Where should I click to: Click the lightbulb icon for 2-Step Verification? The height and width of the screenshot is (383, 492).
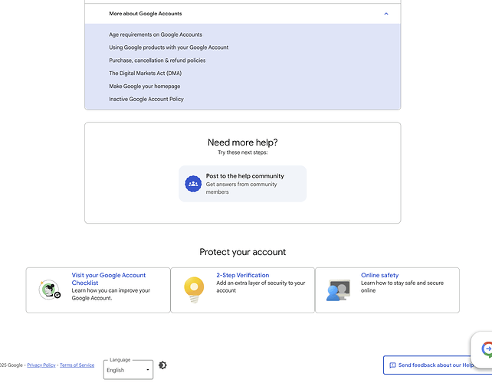click(x=194, y=290)
